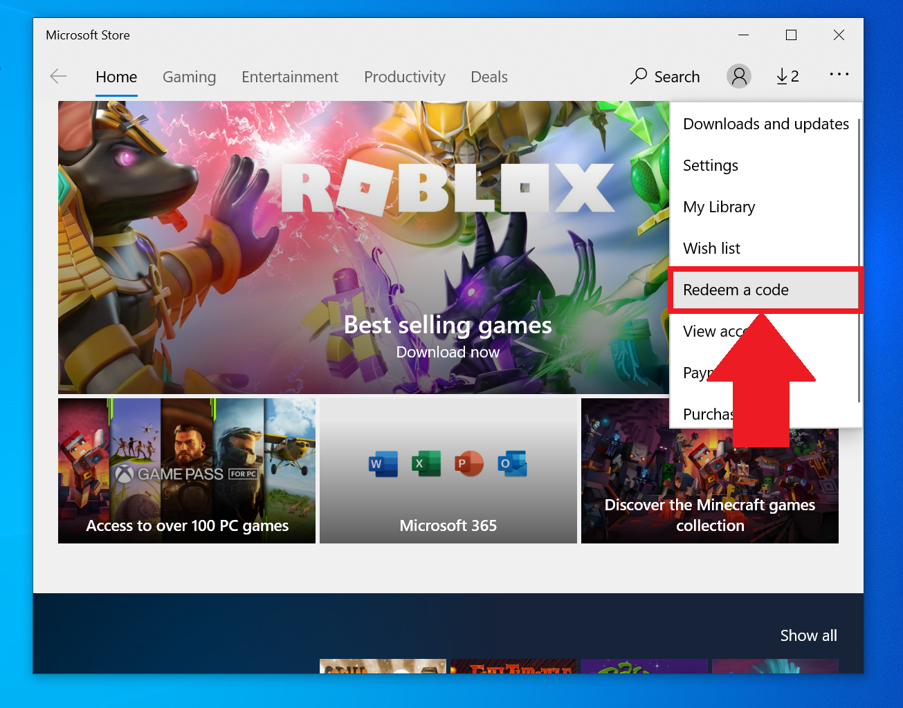Open the user account profile icon
Screen dimensions: 903x708
[739, 76]
